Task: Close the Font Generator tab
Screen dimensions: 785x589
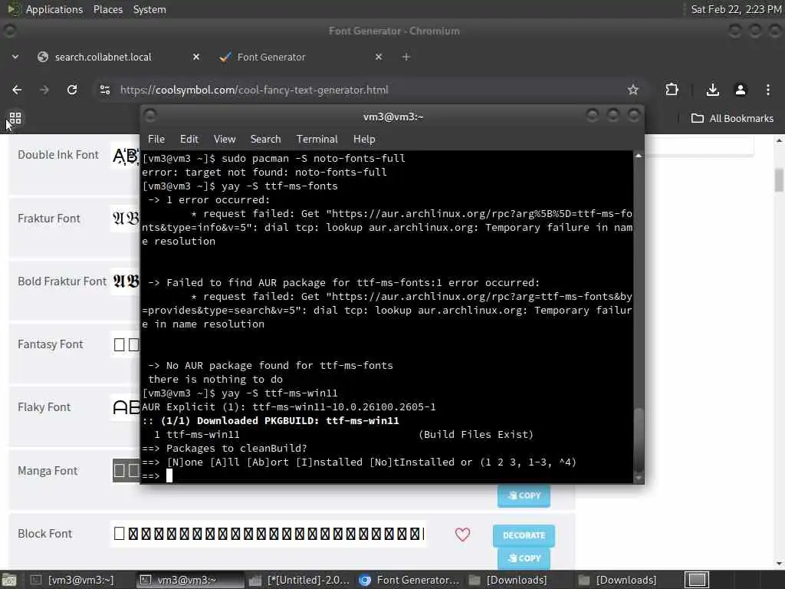Action: 379,57
